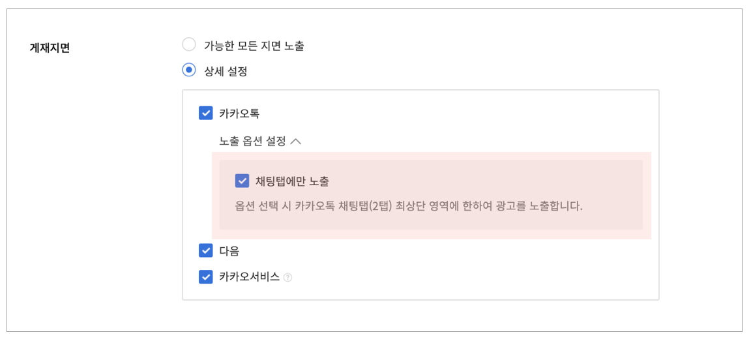The height and width of the screenshot is (343, 751).
Task: Click the 가능한 모든 지면 노출 label text
Action: click(x=254, y=46)
